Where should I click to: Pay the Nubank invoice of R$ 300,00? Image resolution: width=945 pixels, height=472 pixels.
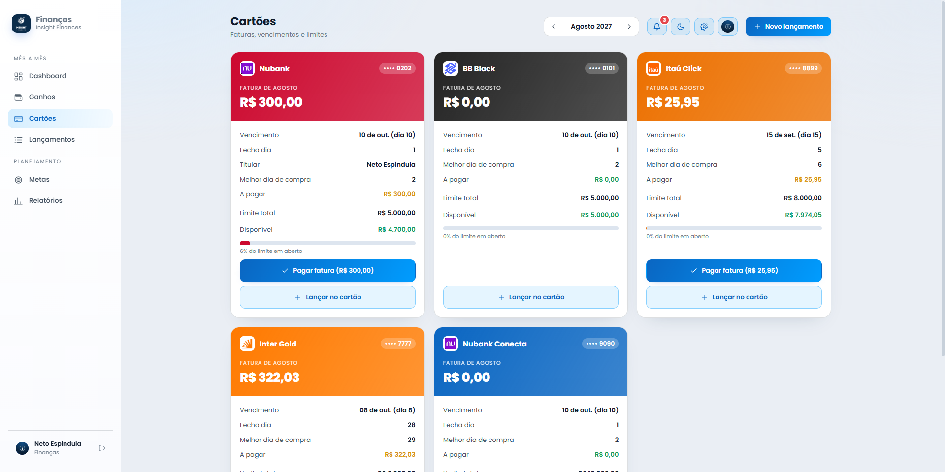point(327,271)
